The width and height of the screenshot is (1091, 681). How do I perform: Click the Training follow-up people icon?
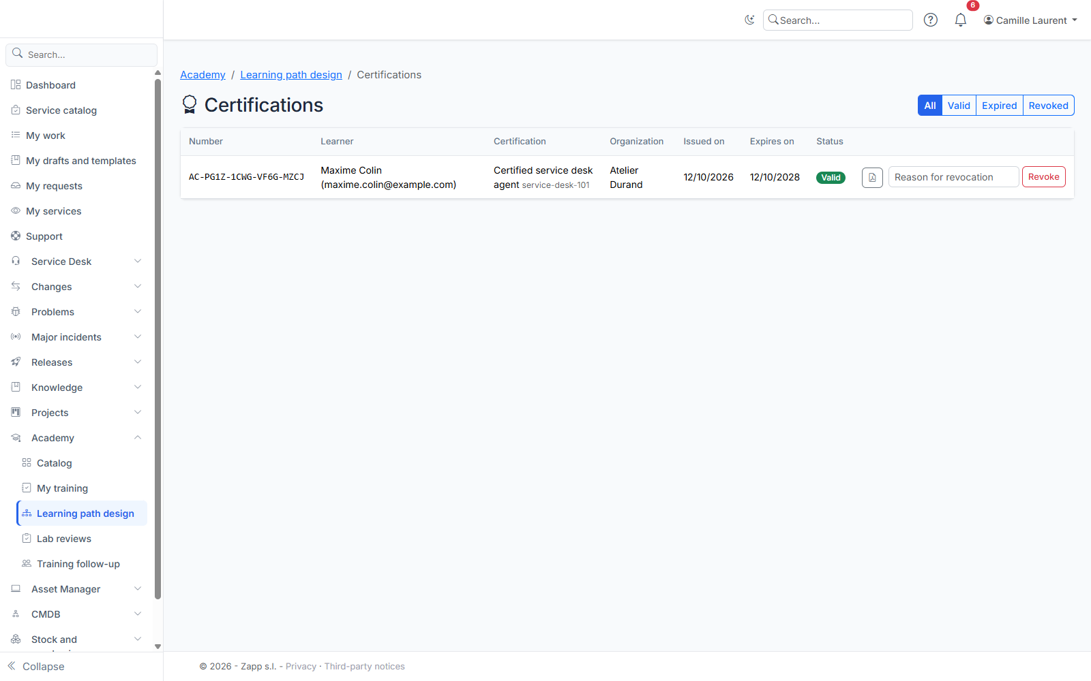27,563
